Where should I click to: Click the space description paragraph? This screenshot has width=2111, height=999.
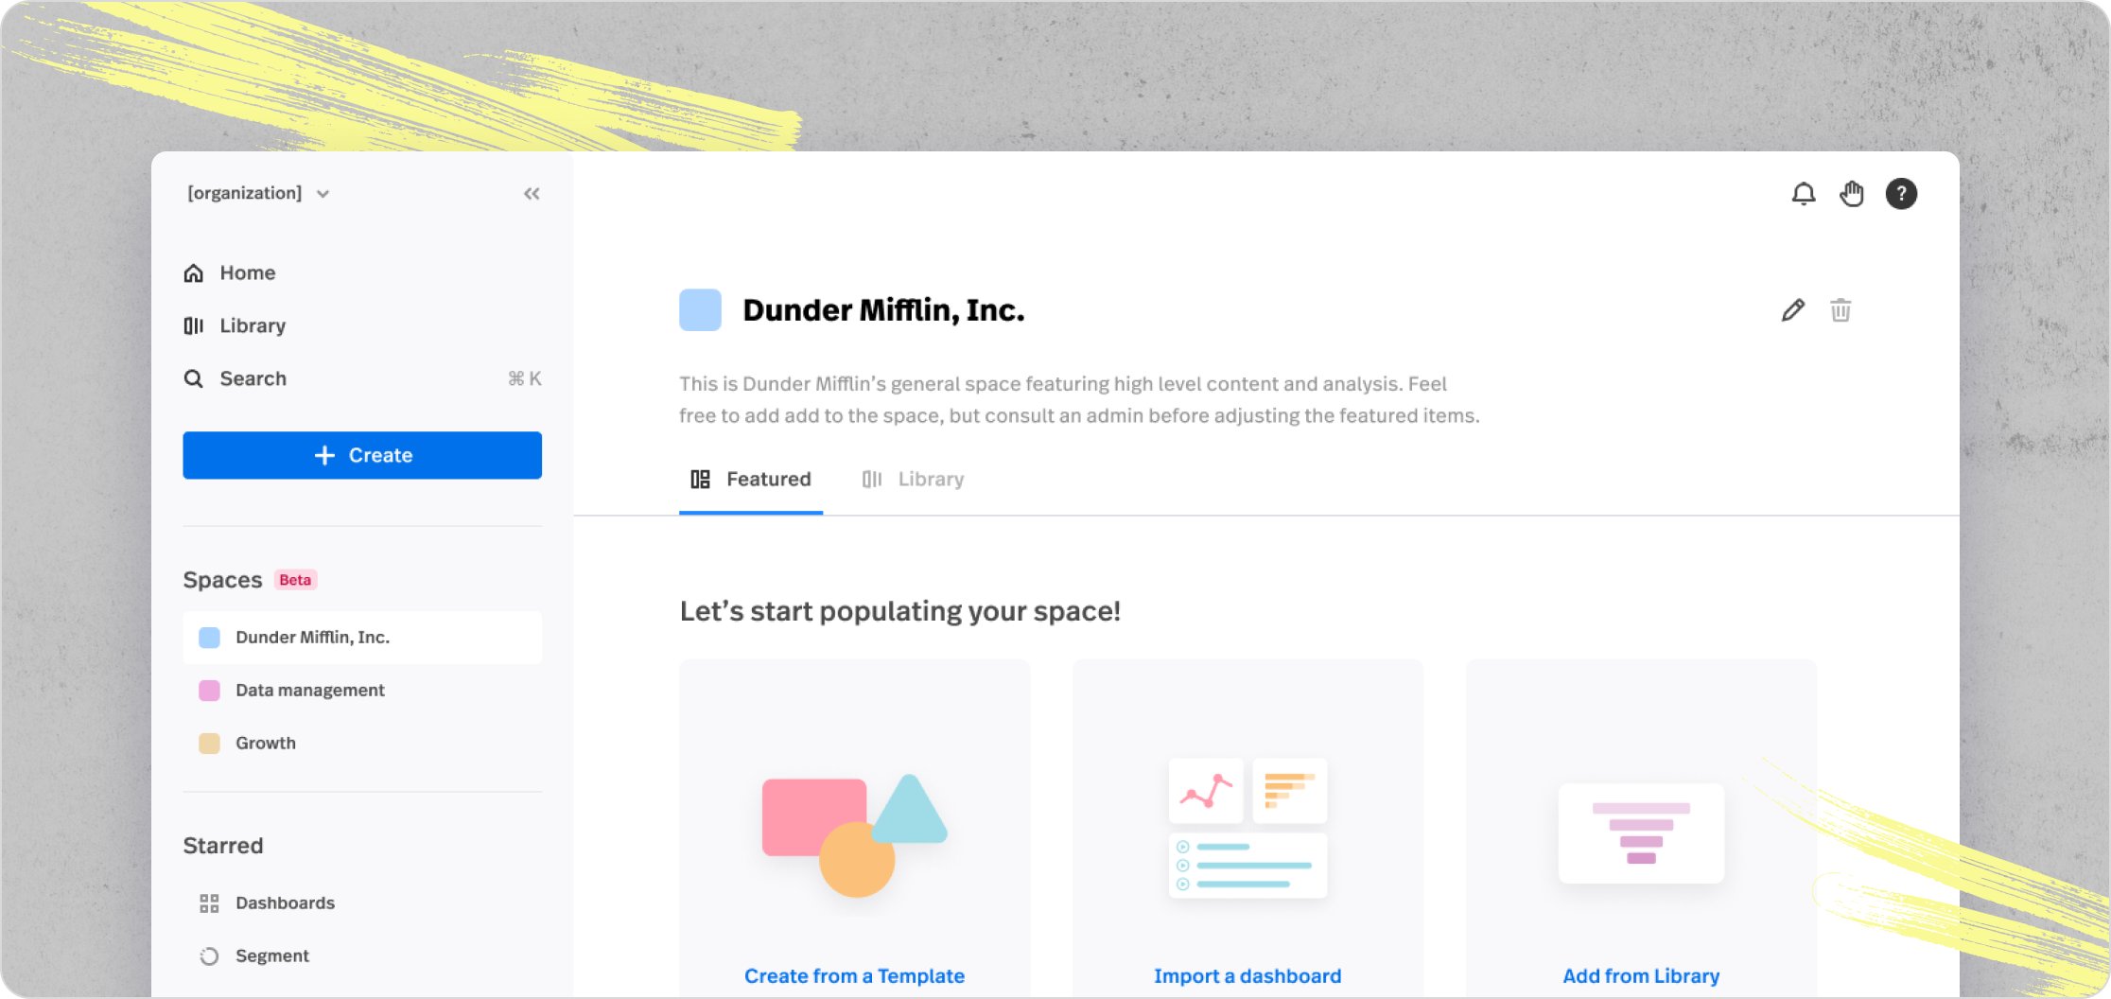[x=1079, y=400]
